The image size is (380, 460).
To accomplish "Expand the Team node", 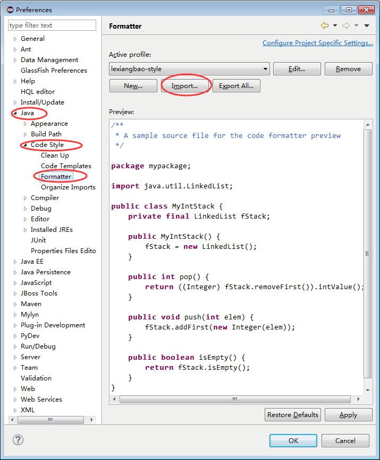I will pyautogui.click(x=15, y=368).
